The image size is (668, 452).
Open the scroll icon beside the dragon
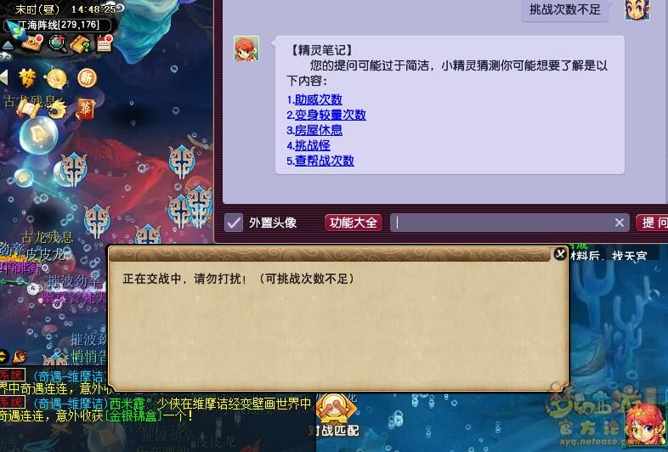pyautogui.click(x=28, y=109)
